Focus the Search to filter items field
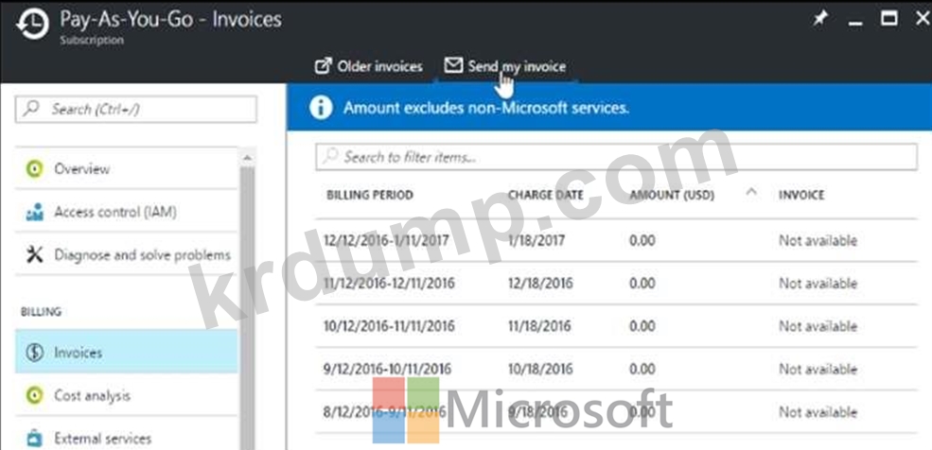This screenshot has width=932, height=450. pyautogui.click(x=616, y=157)
